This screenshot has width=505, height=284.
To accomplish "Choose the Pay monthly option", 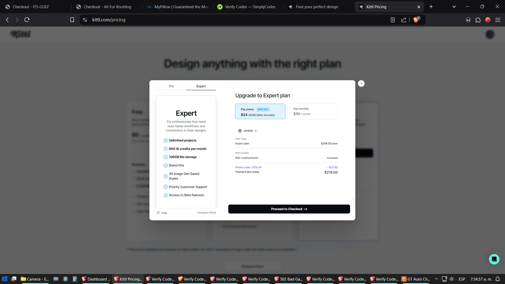I will click(x=313, y=111).
